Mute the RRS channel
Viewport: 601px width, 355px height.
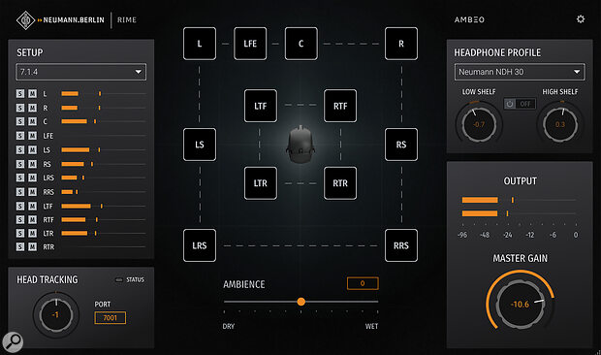click(x=33, y=192)
